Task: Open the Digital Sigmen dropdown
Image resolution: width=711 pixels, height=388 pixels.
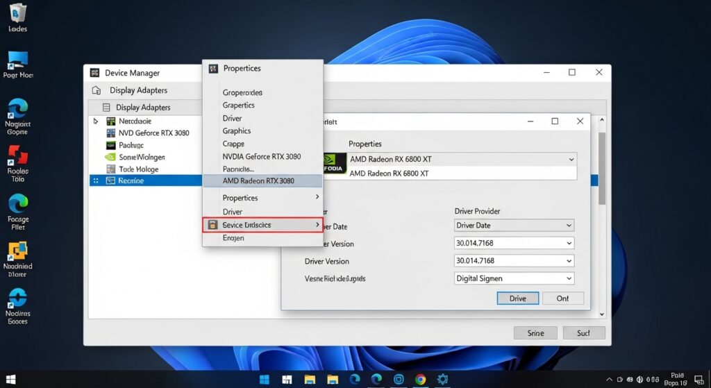Action: point(515,278)
